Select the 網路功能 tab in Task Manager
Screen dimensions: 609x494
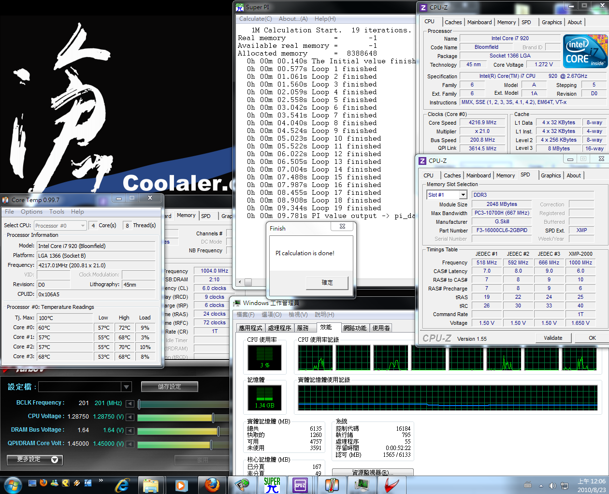[355, 328]
